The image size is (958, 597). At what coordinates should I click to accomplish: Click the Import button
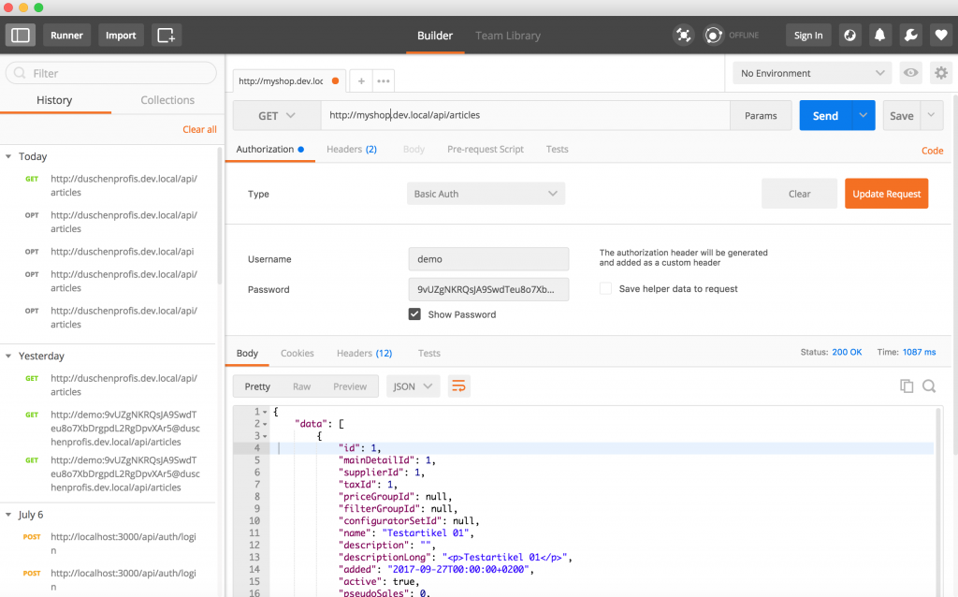coord(121,36)
